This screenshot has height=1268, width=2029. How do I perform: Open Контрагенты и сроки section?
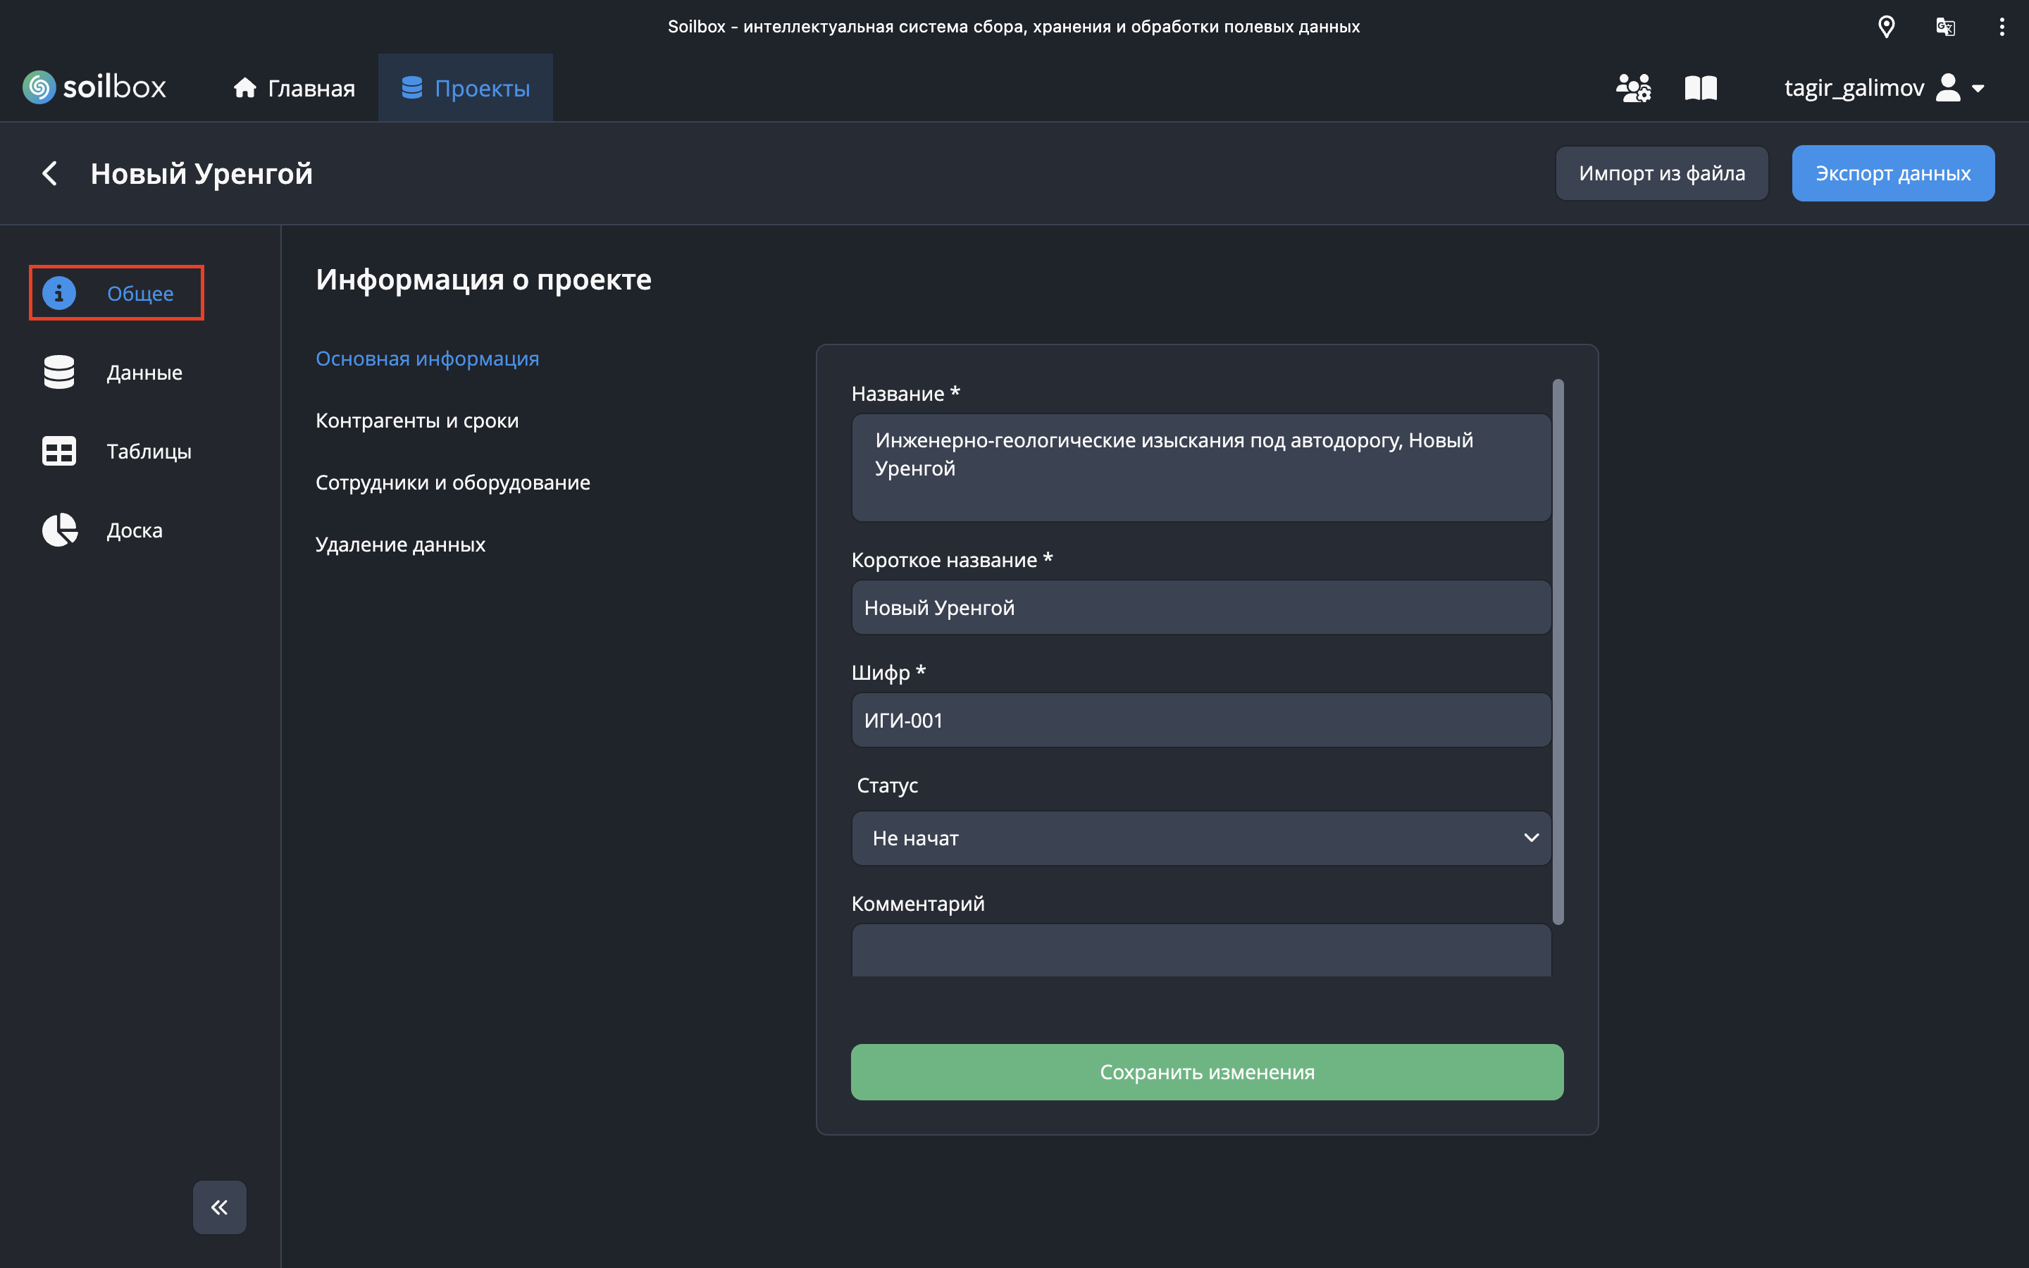(416, 420)
